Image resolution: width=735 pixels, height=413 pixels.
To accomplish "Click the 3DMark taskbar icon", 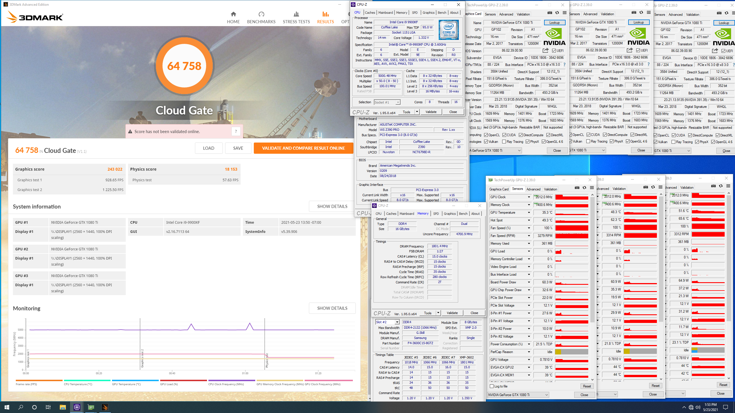I will pos(105,407).
